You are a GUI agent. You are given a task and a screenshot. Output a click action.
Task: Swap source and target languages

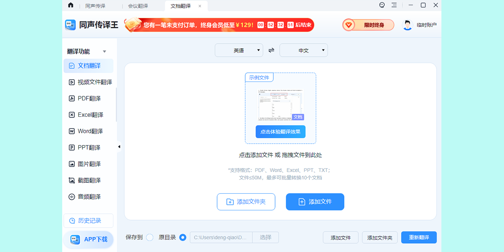tap(271, 50)
